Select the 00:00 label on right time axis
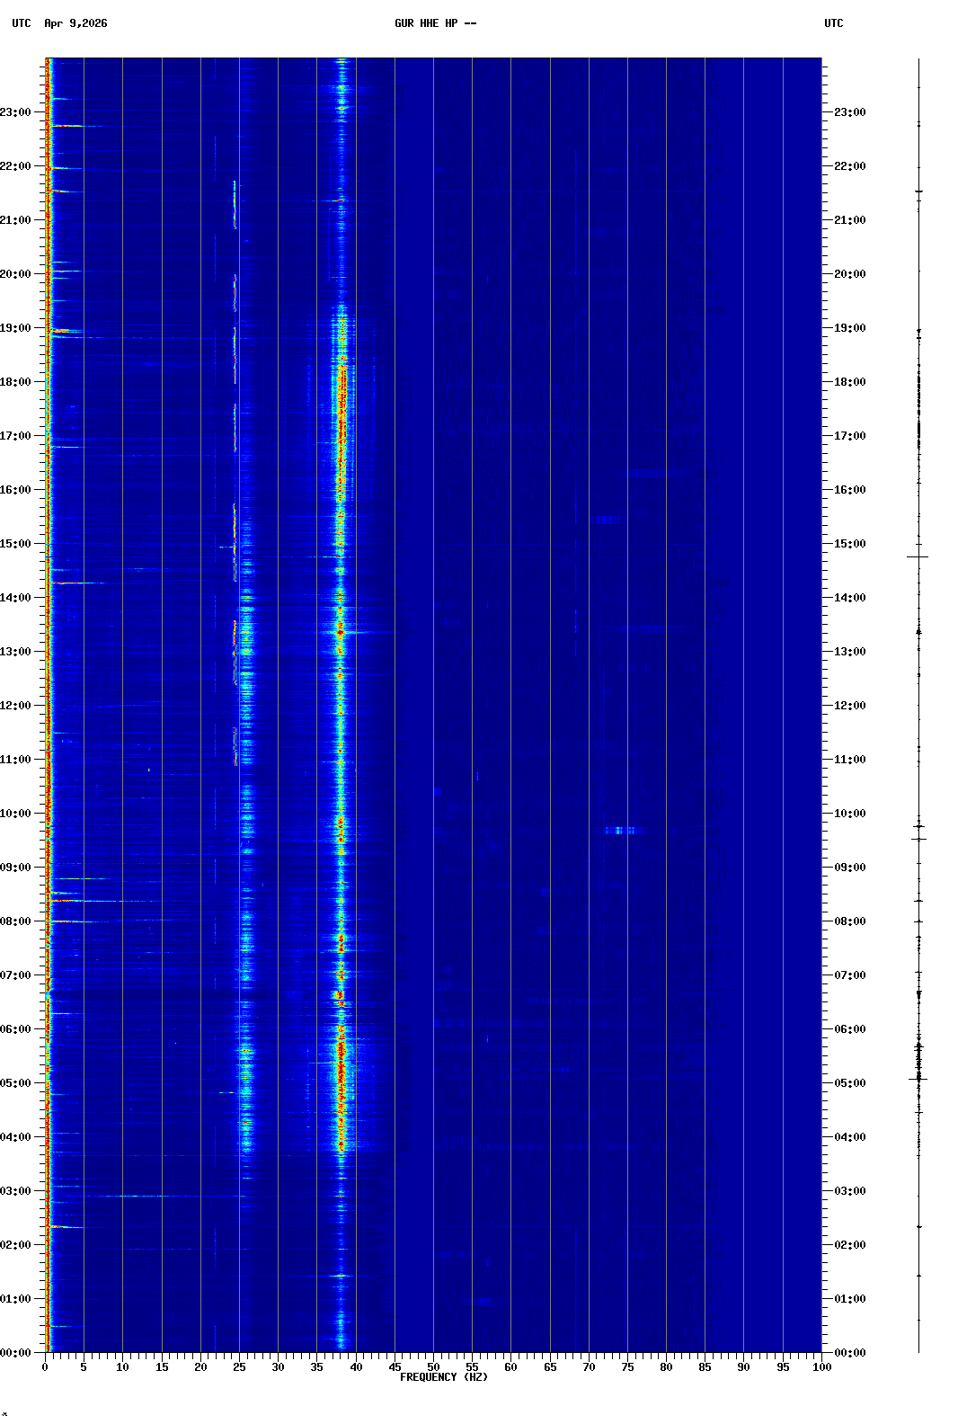This screenshot has width=958, height=1424. point(849,1353)
